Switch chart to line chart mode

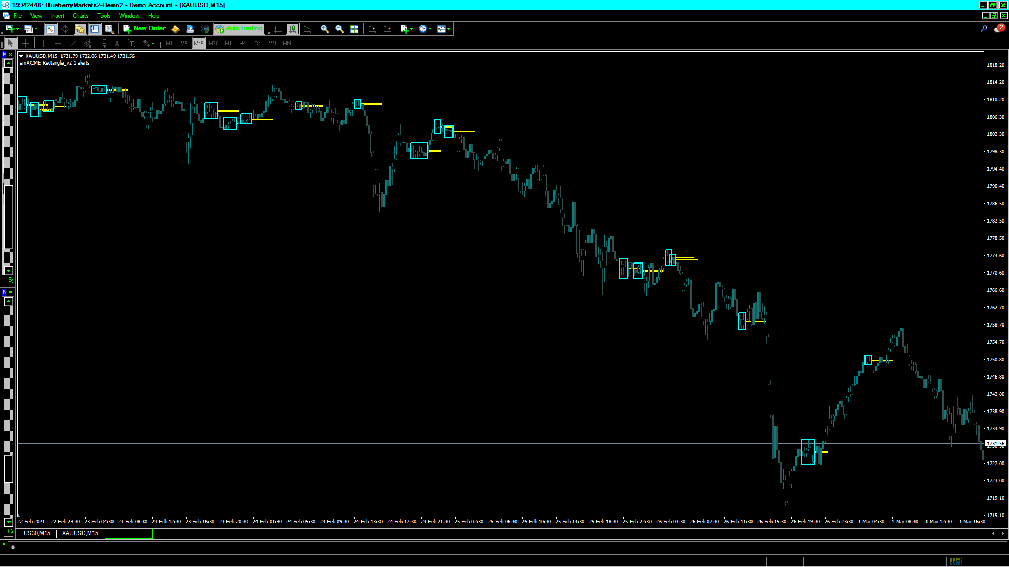pos(307,29)
